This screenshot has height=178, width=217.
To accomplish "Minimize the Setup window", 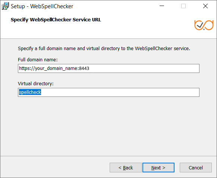I will [x=162, y=6].
